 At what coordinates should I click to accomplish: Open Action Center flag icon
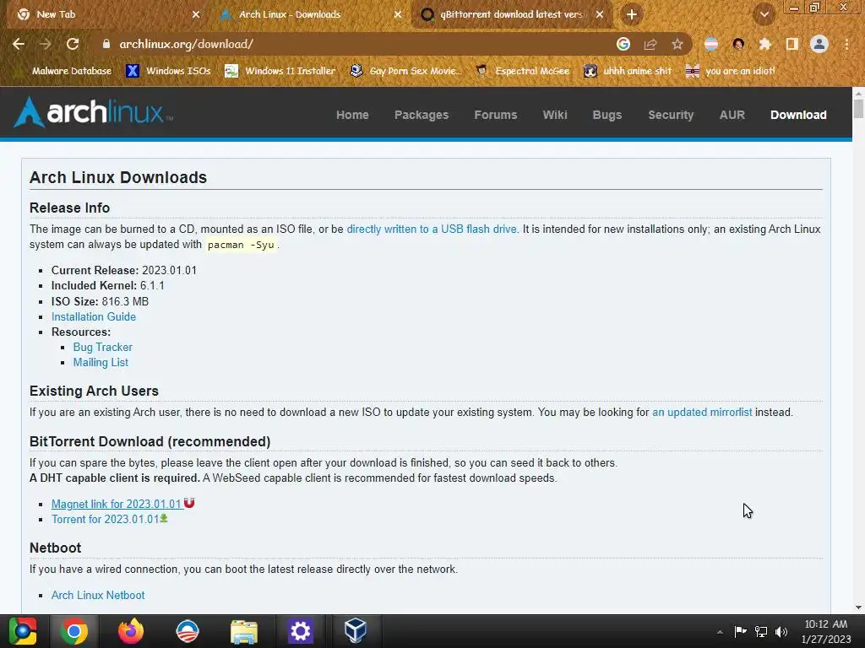pyautogui.click(x=740, y=631)
